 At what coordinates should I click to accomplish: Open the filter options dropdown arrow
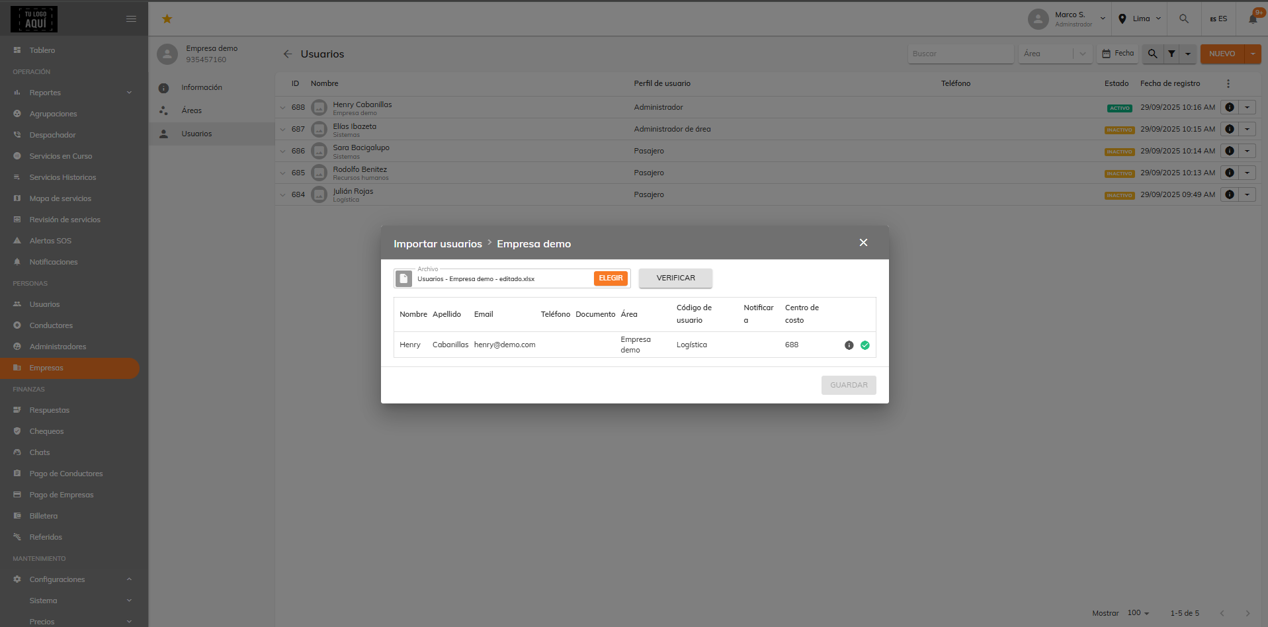point(1188,54)
